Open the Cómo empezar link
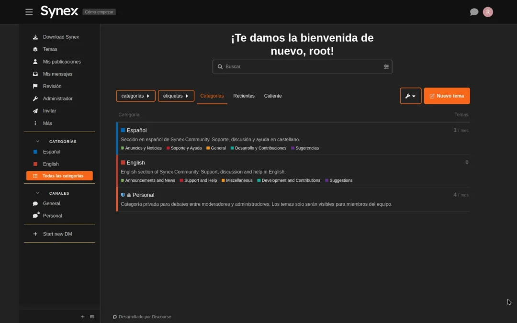 tap(99, 11)
